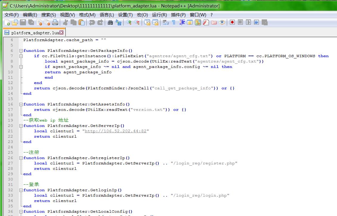Print the current document
Screen dimensions: 337x216
tap(55, 22)
